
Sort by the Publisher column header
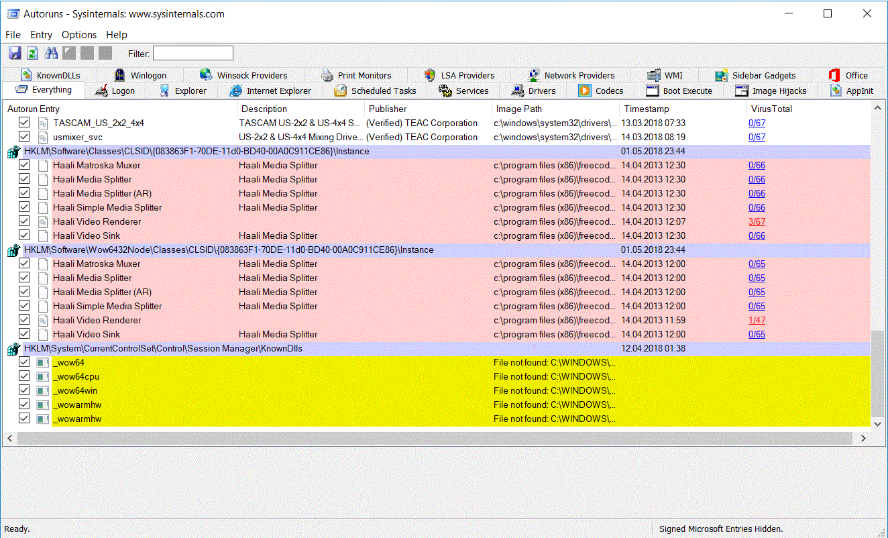[428, 109]
